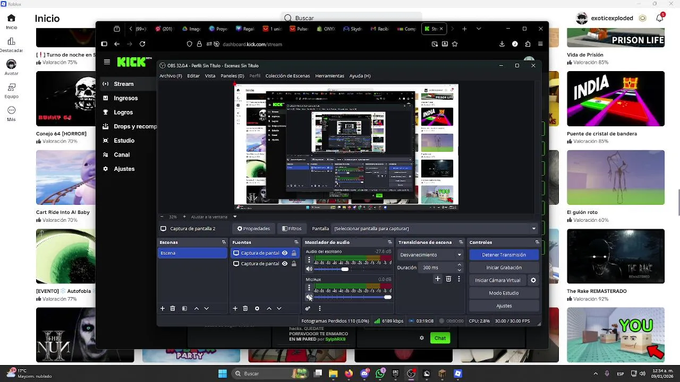680x382 pixels.
Task: Increase transition duration with up stepper
Action: [x=460, y=265]
